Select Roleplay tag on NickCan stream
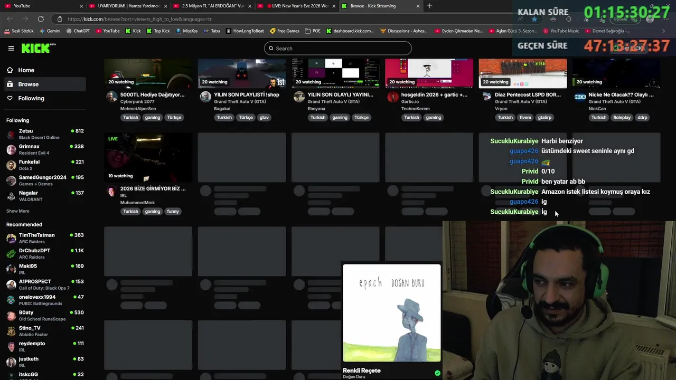Image resolution: width=676 pixels, height=380 pixels. point(622,118)
